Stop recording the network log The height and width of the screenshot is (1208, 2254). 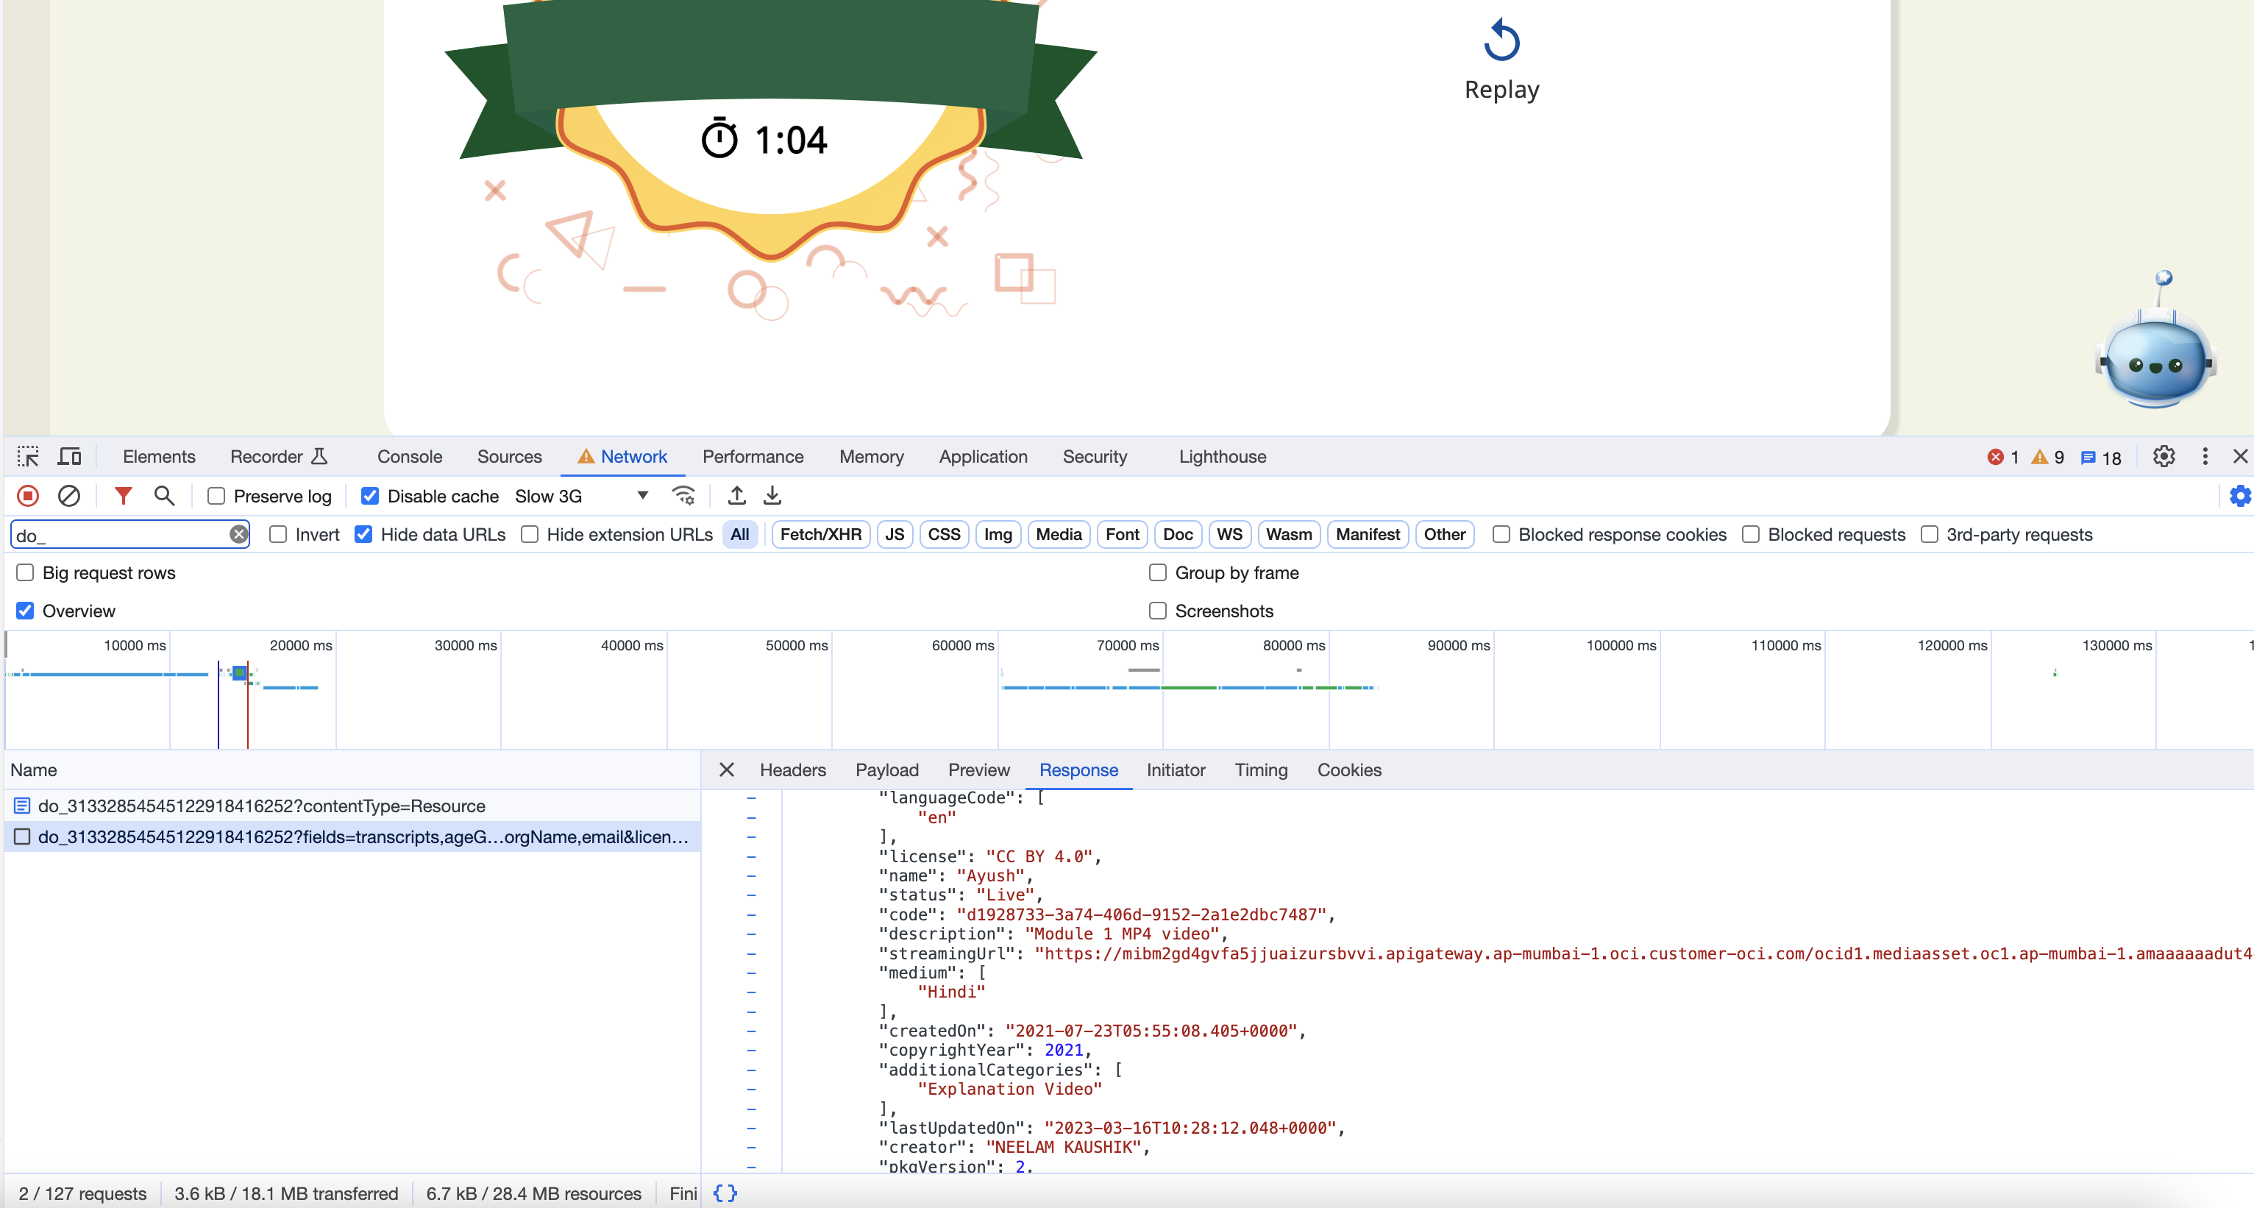(x=27, y=495)
